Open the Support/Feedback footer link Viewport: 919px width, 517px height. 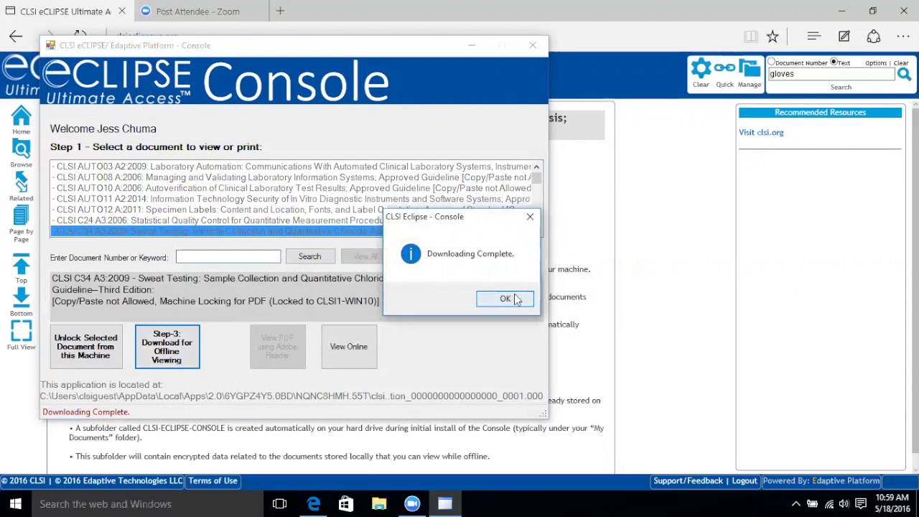coord(688,481)
